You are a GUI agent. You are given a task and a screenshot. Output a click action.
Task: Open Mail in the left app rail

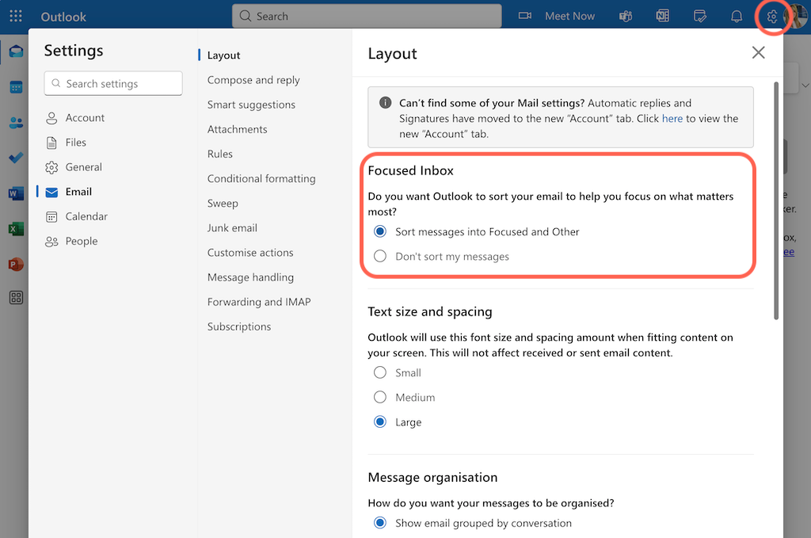(16, 52)
